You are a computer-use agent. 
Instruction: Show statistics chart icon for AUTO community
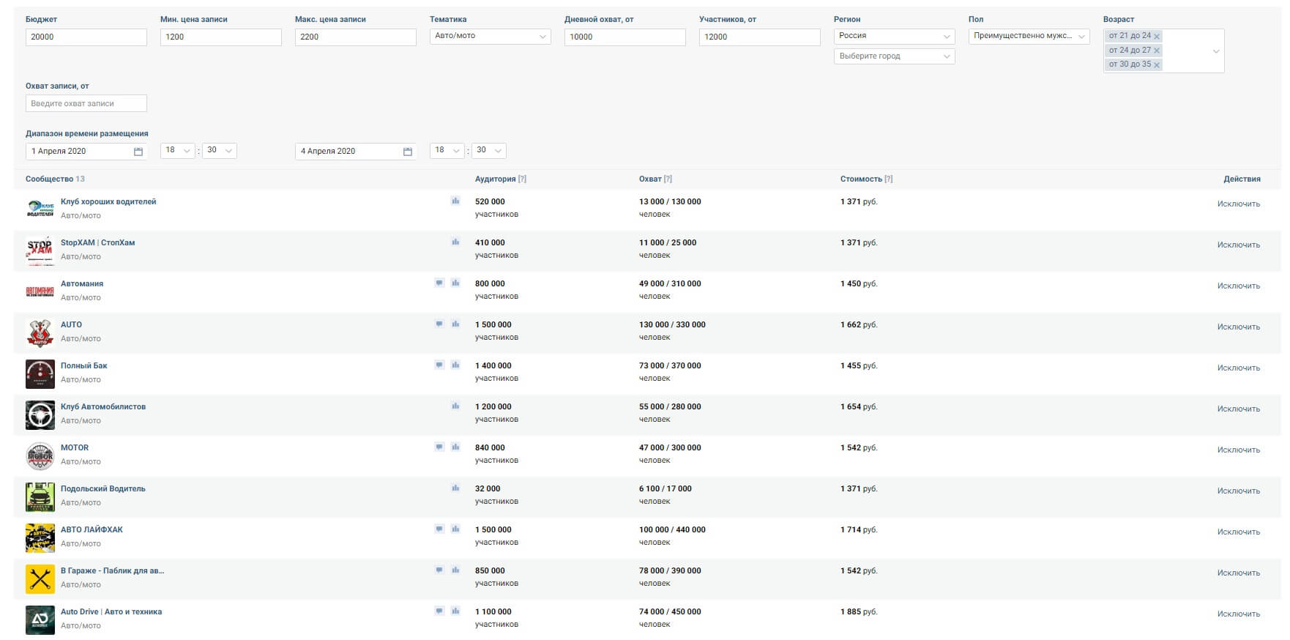[x=455, y=324]
